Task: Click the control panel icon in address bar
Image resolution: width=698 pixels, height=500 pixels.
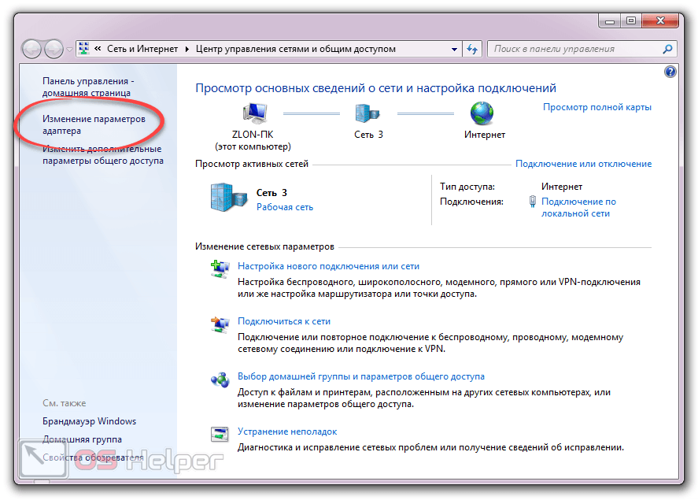Action: pos(83,49)
